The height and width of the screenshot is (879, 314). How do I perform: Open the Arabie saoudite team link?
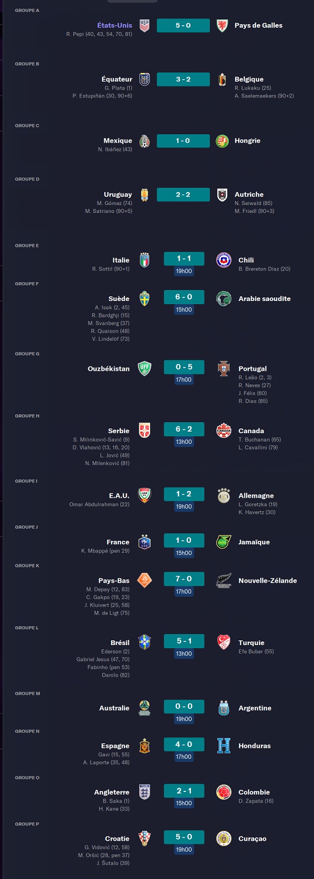click(264, 298)
